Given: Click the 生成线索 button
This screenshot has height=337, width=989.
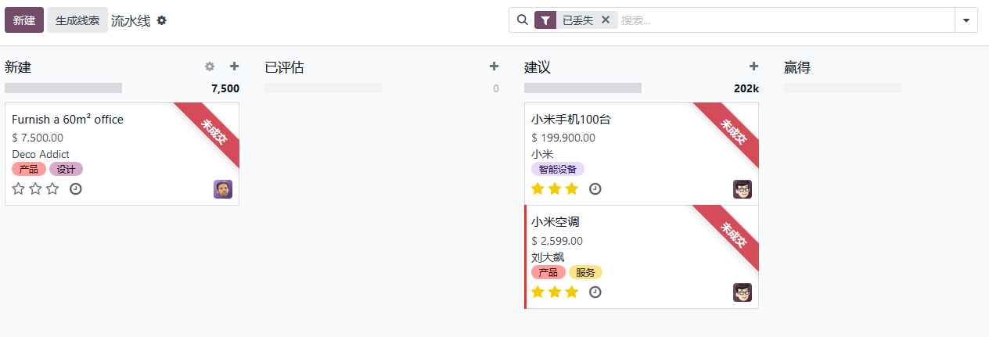Looking at the screenshot, I should (x=77, y=20).
